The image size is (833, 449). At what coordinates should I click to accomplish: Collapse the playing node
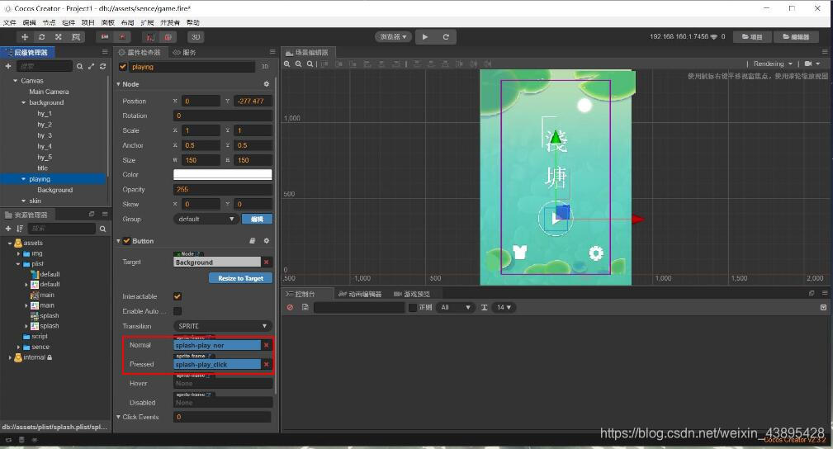pos(23,179)
